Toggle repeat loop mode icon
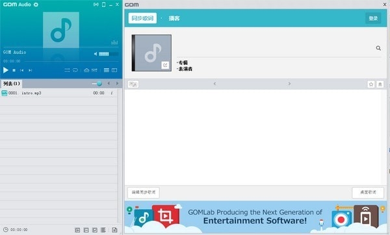Image resolution: width=390 pixels, height=235 pixels. (75, 70)
